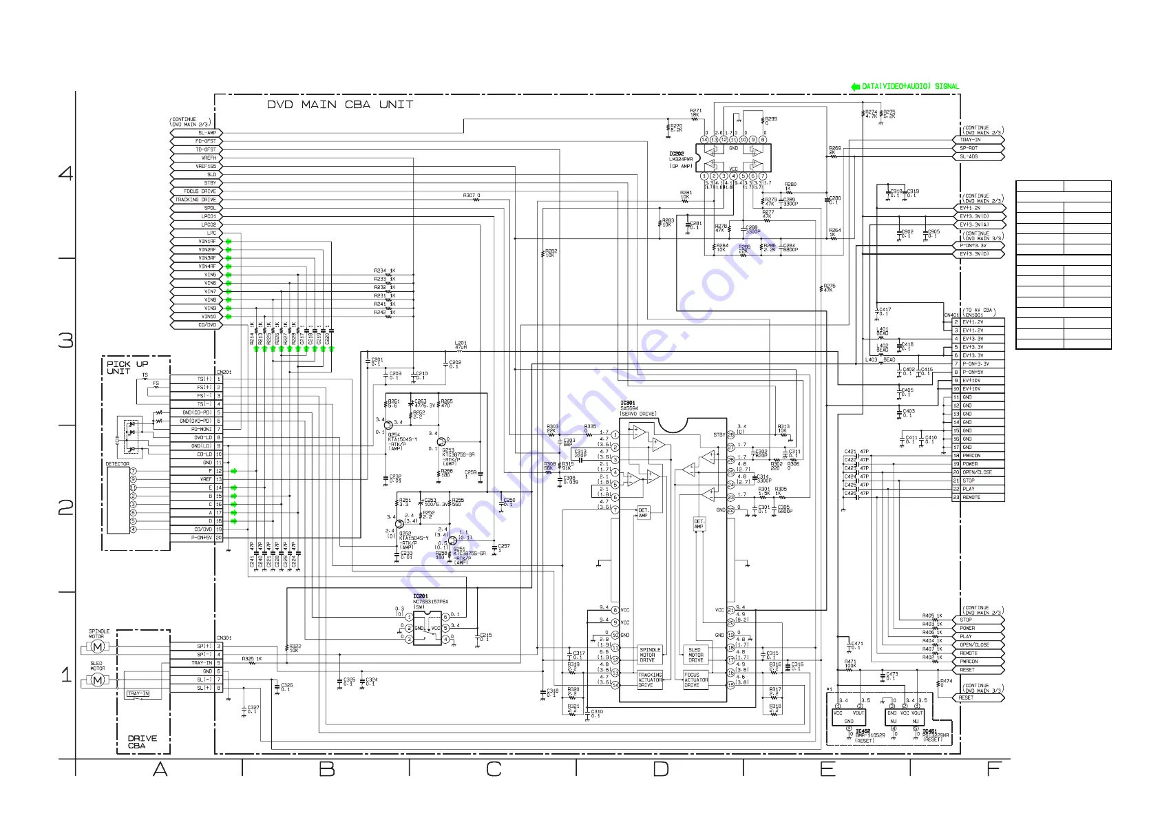Click the REMOTE pin 23 on CN401

pos(978,497)
